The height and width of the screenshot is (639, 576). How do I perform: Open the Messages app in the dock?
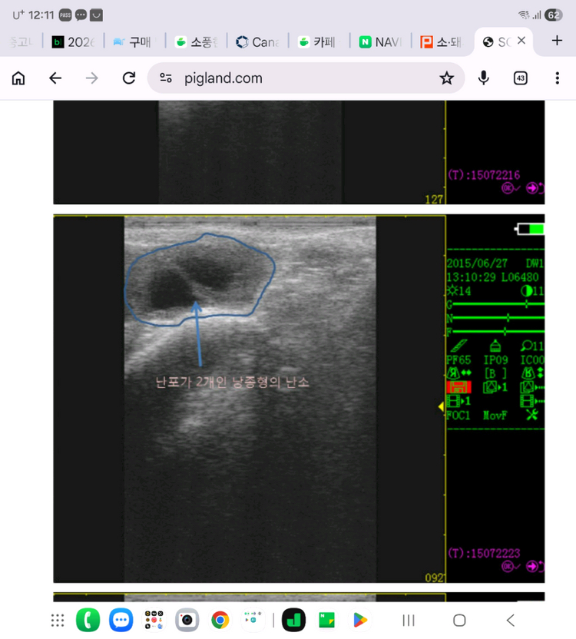tap(121, 620)
